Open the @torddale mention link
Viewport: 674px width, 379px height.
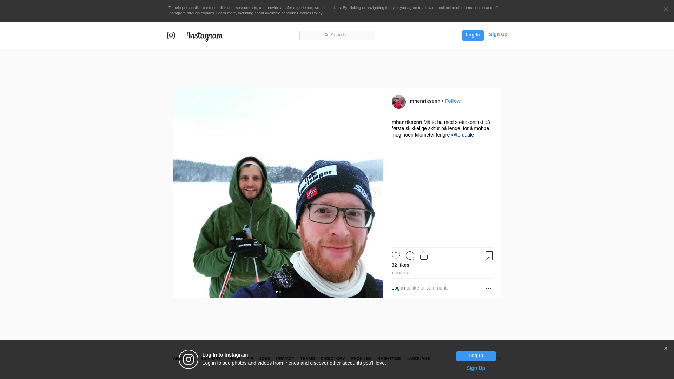pos(462,135)
